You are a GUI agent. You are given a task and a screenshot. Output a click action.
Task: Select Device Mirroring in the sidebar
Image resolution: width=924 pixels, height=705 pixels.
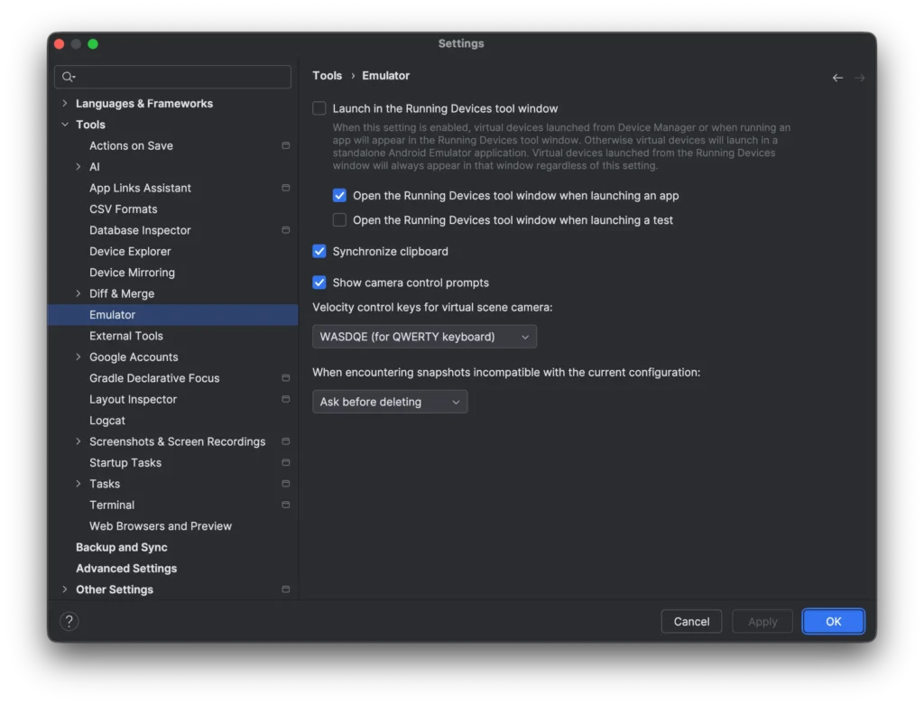[x=132, y=272]
